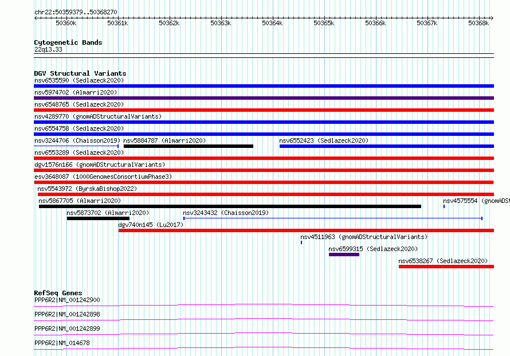Select dgv1576n166 (gnomADStructuralVariants) label
Image resolution: width=510 pixels, height=356 pixels.
[100, 165]
